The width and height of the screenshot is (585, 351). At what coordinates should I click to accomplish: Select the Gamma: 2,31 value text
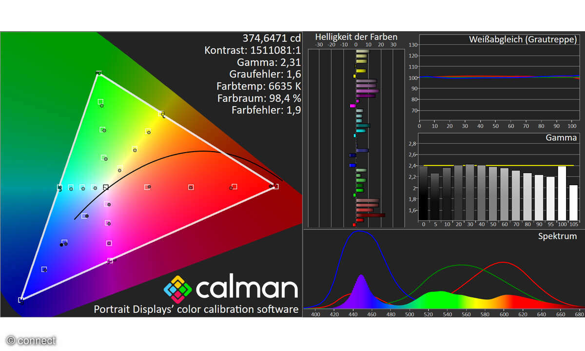(269, 62)
